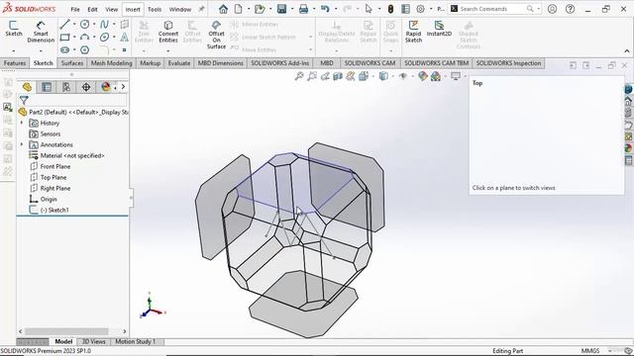The image size is (634, 356).
Task: Toggle Hide/Show Items eye icon
Action: [x=403, y=76]
